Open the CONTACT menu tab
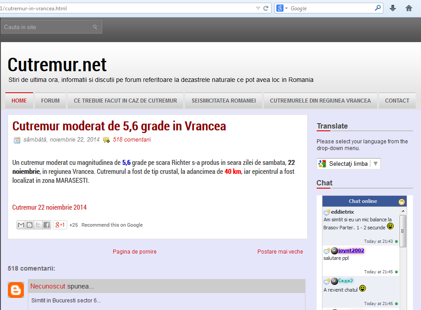Image resolution: width=421 pixels, height=310 pixels. coord(397,101)
